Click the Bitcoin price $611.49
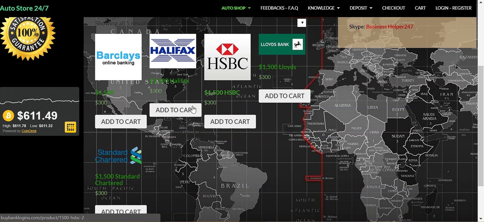 37,116
